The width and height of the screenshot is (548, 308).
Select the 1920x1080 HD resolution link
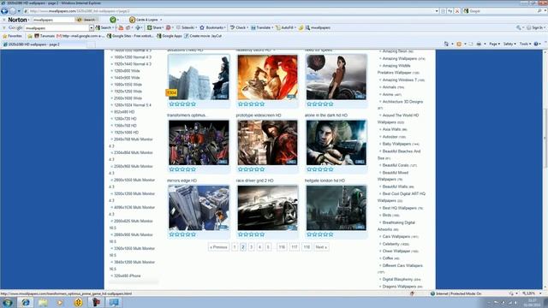(126, 133)
